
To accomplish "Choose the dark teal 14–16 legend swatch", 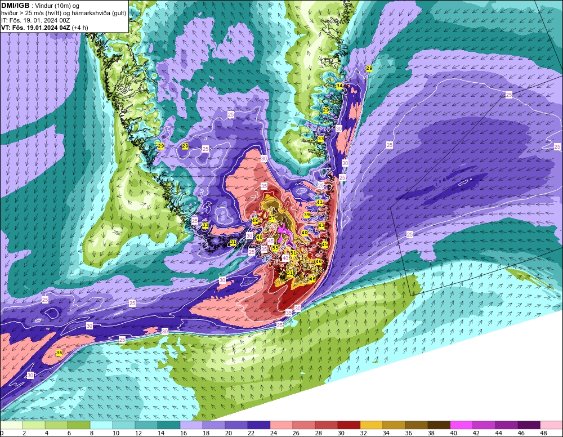I will pos(169,425).
